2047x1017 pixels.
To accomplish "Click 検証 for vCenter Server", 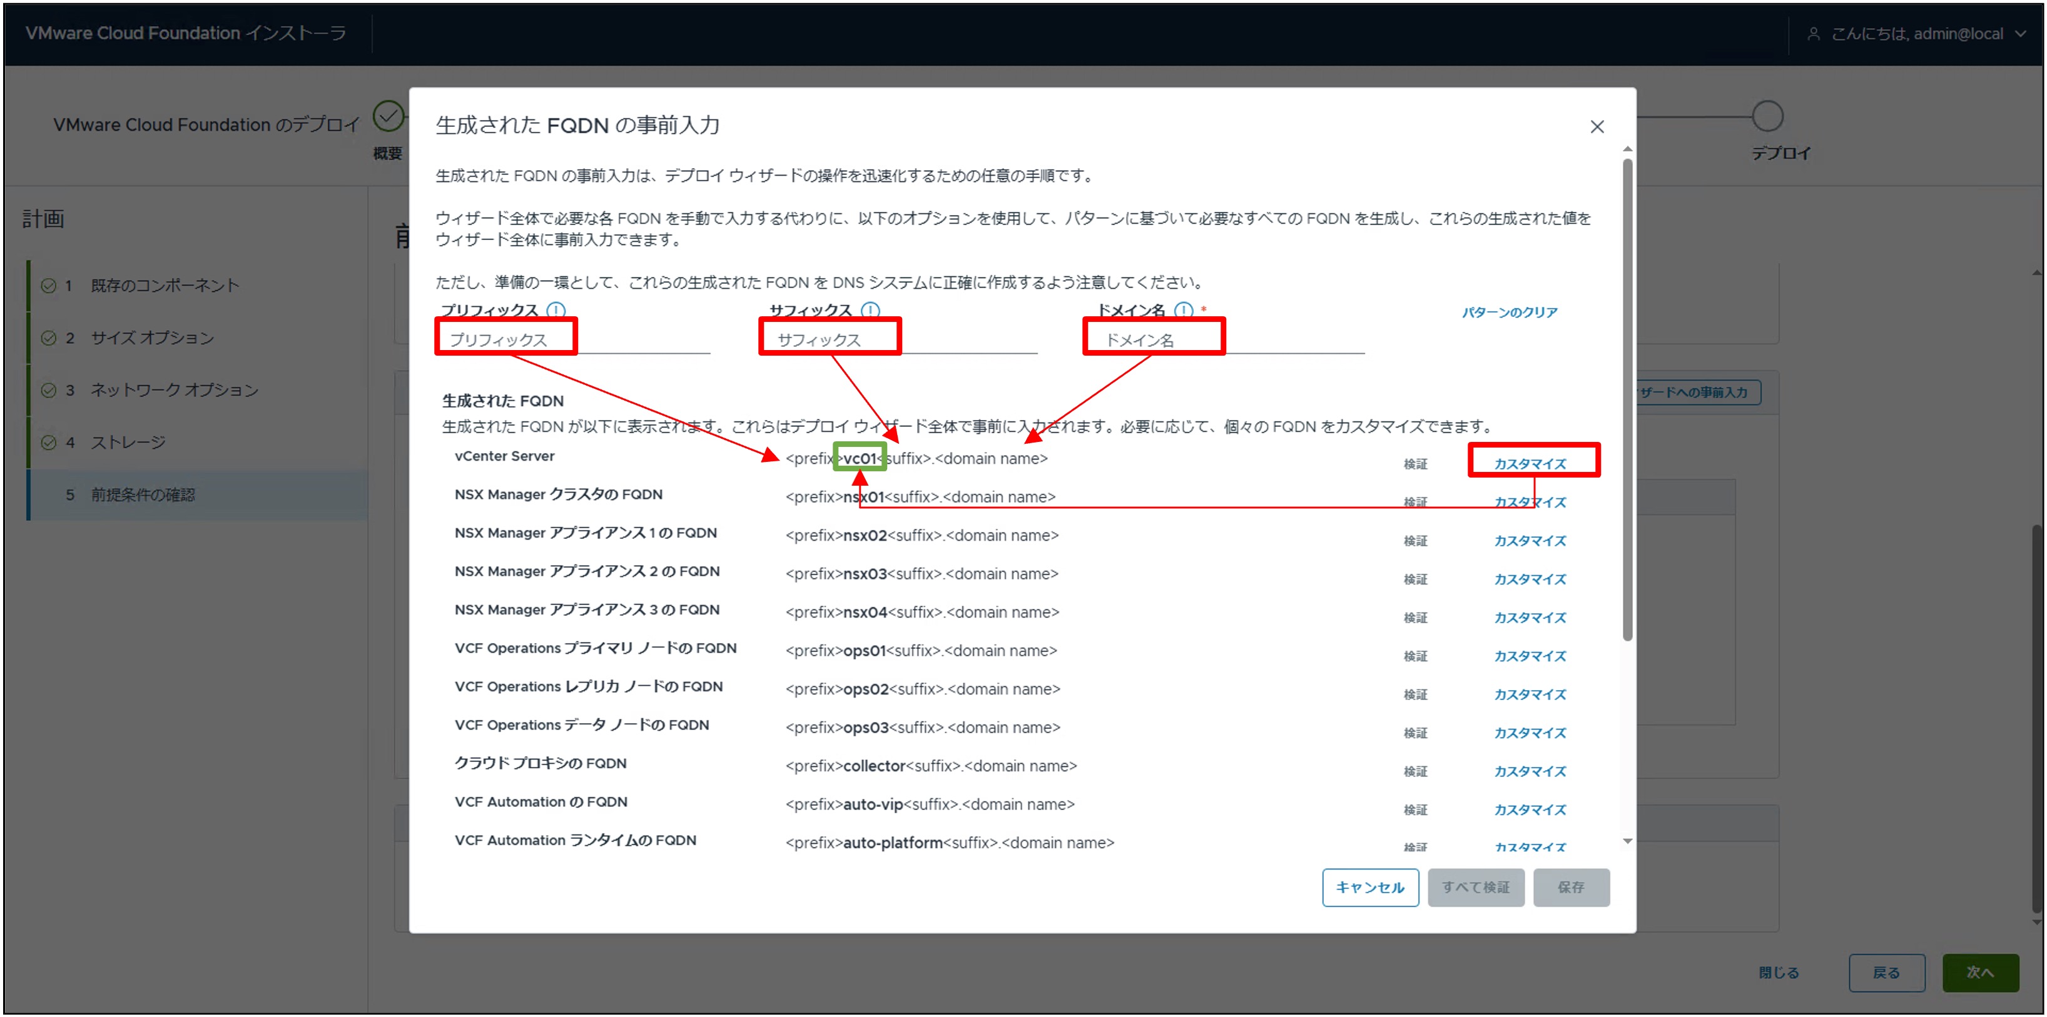I will [x=1415, y=464].
